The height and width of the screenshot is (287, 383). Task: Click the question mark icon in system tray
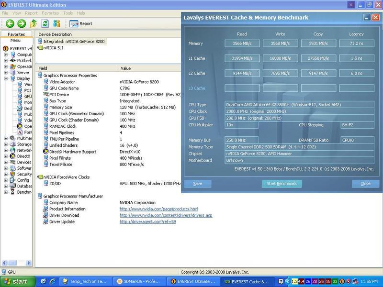[281, 282]
